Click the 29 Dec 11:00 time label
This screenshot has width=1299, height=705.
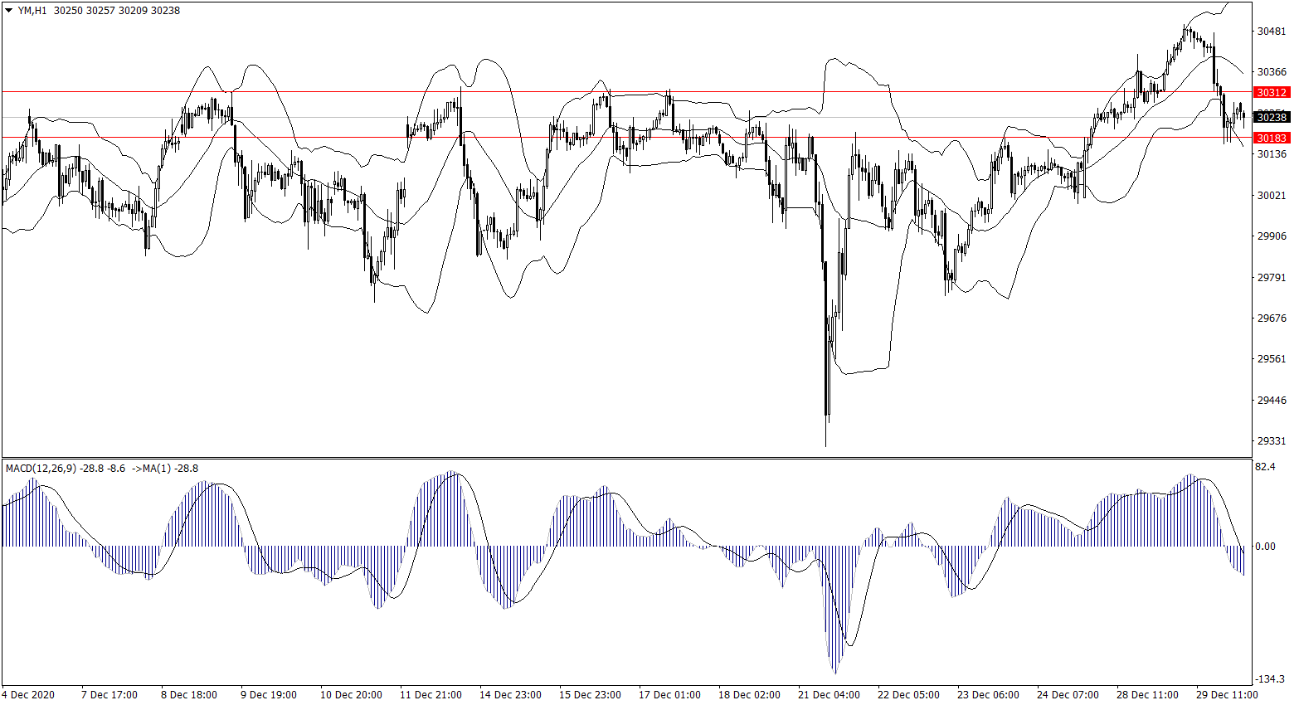pos(1227,695)
